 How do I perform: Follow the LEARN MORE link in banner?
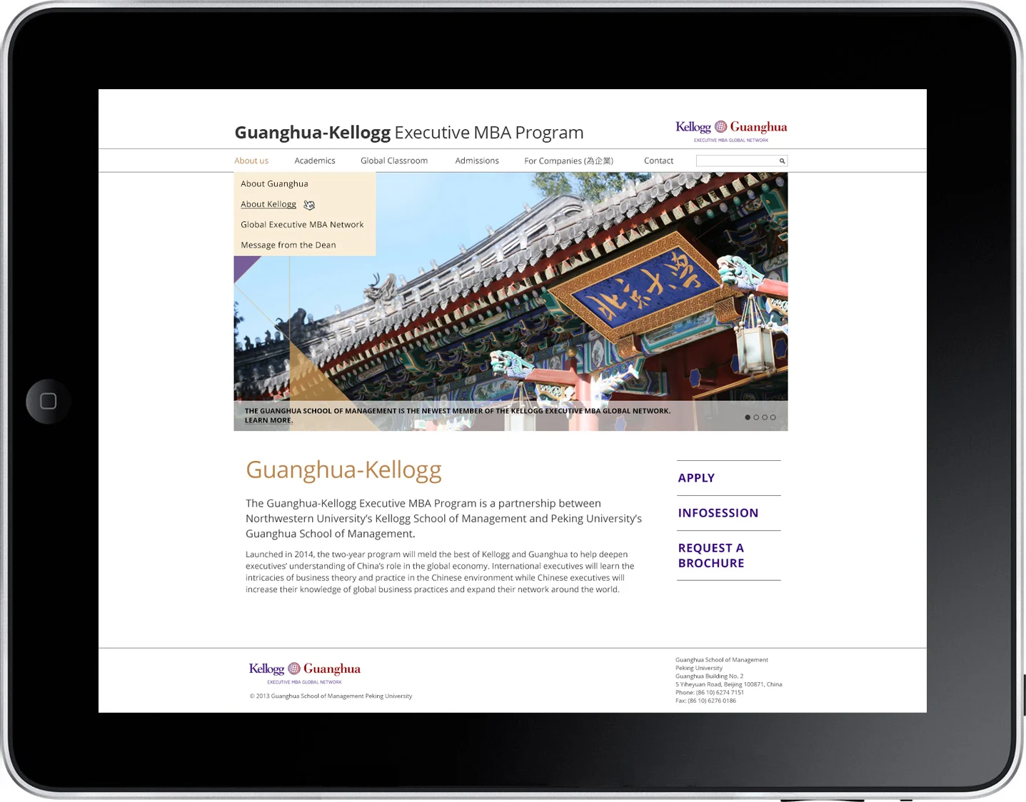[268, 420]
